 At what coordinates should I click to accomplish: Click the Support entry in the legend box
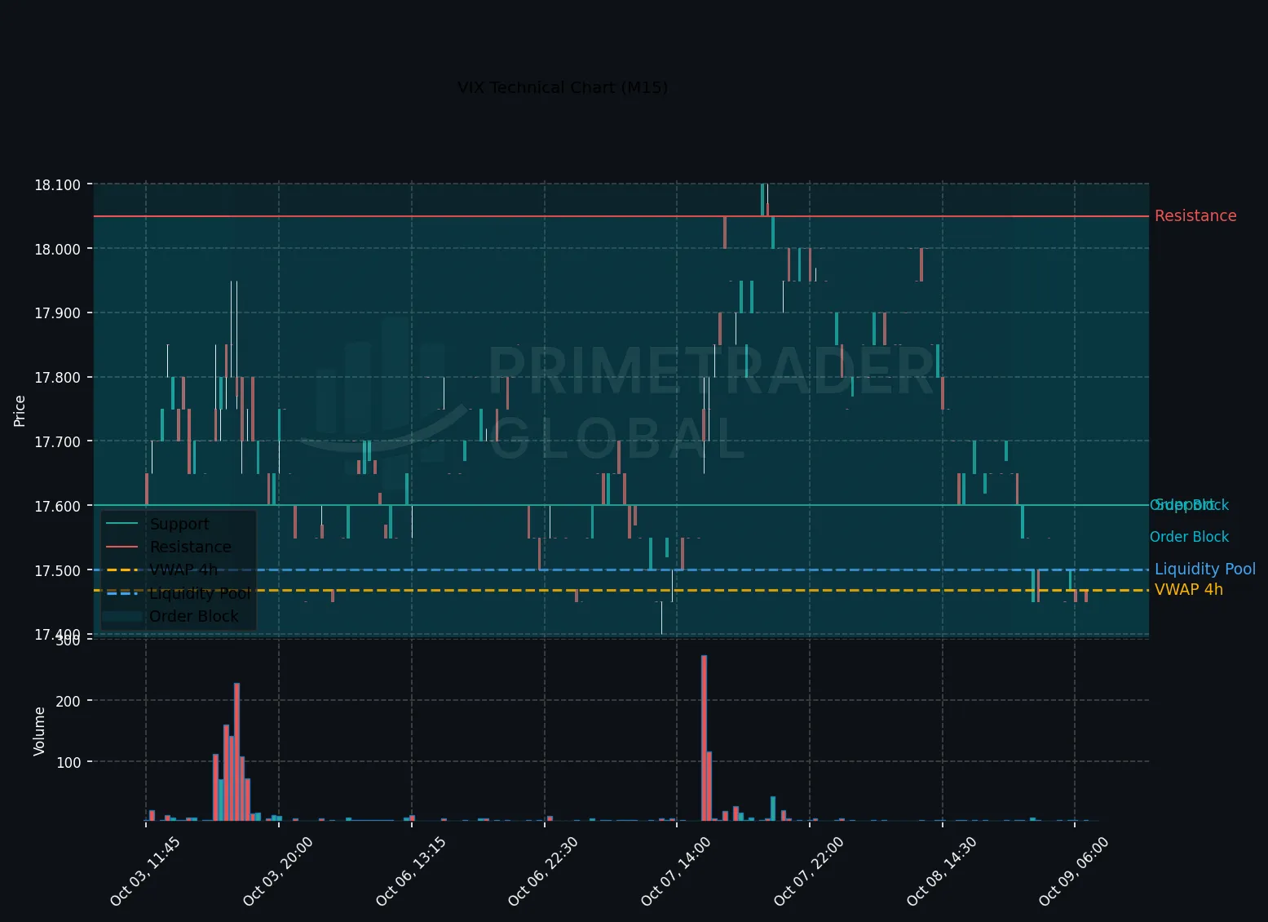tap(179, 524)
